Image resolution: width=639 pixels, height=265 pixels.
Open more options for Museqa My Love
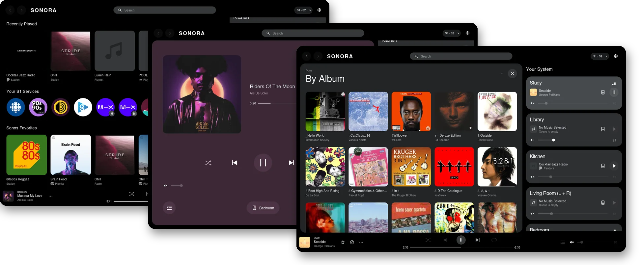pos(50,196)
